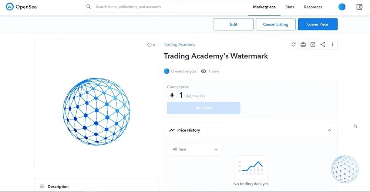Open the Trading Academy collection link
This screenshot has width=370, height=192.
pos(179,44)
